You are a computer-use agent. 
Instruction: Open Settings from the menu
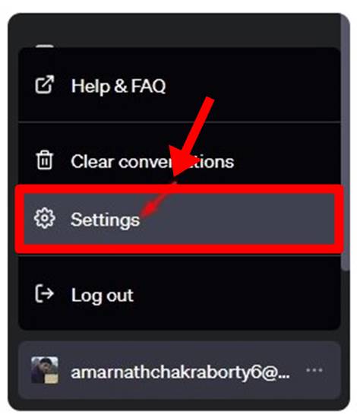(x=179, y=219)
